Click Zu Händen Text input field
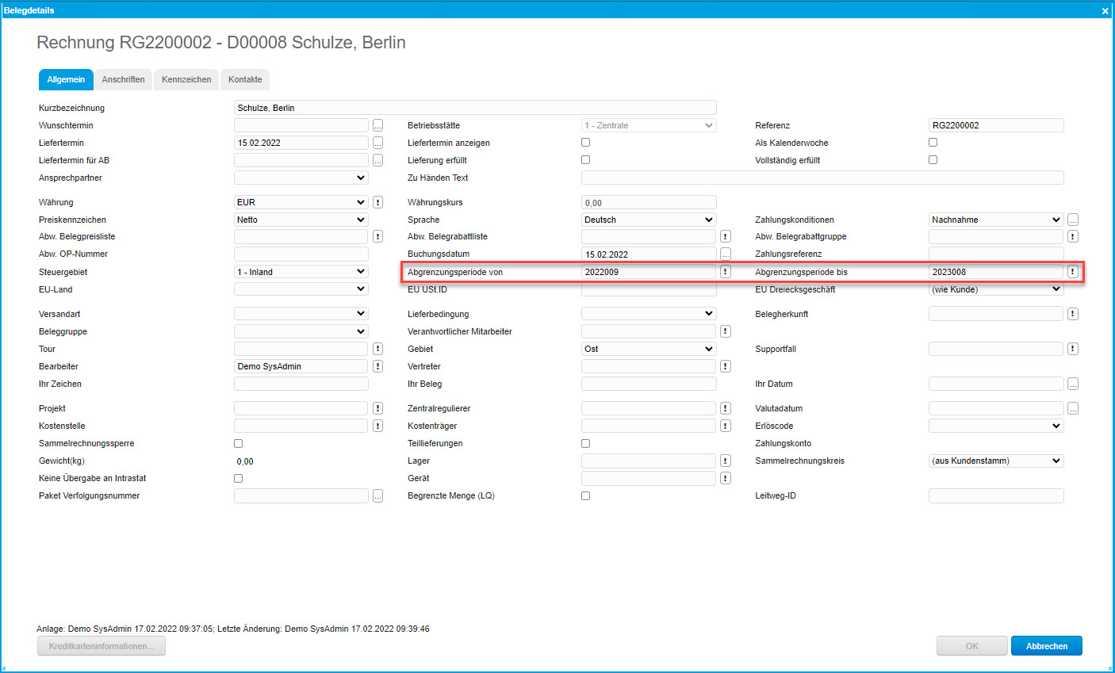The width and height of the screenshot is (1115, 673). coord(822,178)
